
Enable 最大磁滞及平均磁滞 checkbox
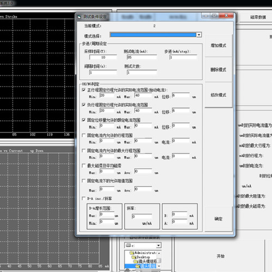click(84, 165)
